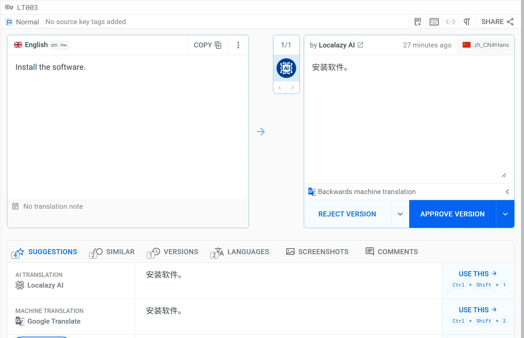Open the dropdown next to APPROVE VERSION
Screen dimensions: 524x338
(x=505, y=214)
